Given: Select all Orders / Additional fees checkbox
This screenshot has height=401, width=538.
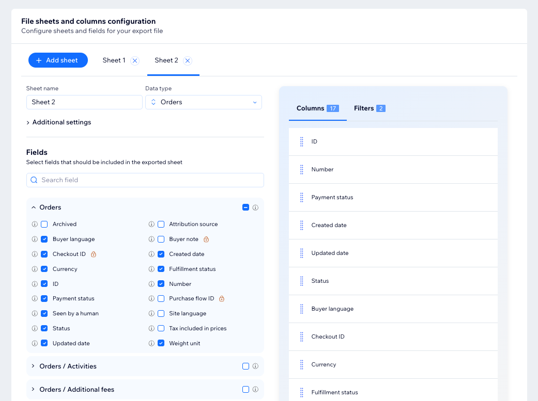Looking at the screenshot, I should coord(245,389).
